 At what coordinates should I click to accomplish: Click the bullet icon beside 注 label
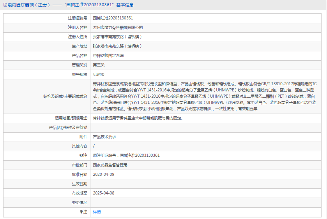pos(81,212)
